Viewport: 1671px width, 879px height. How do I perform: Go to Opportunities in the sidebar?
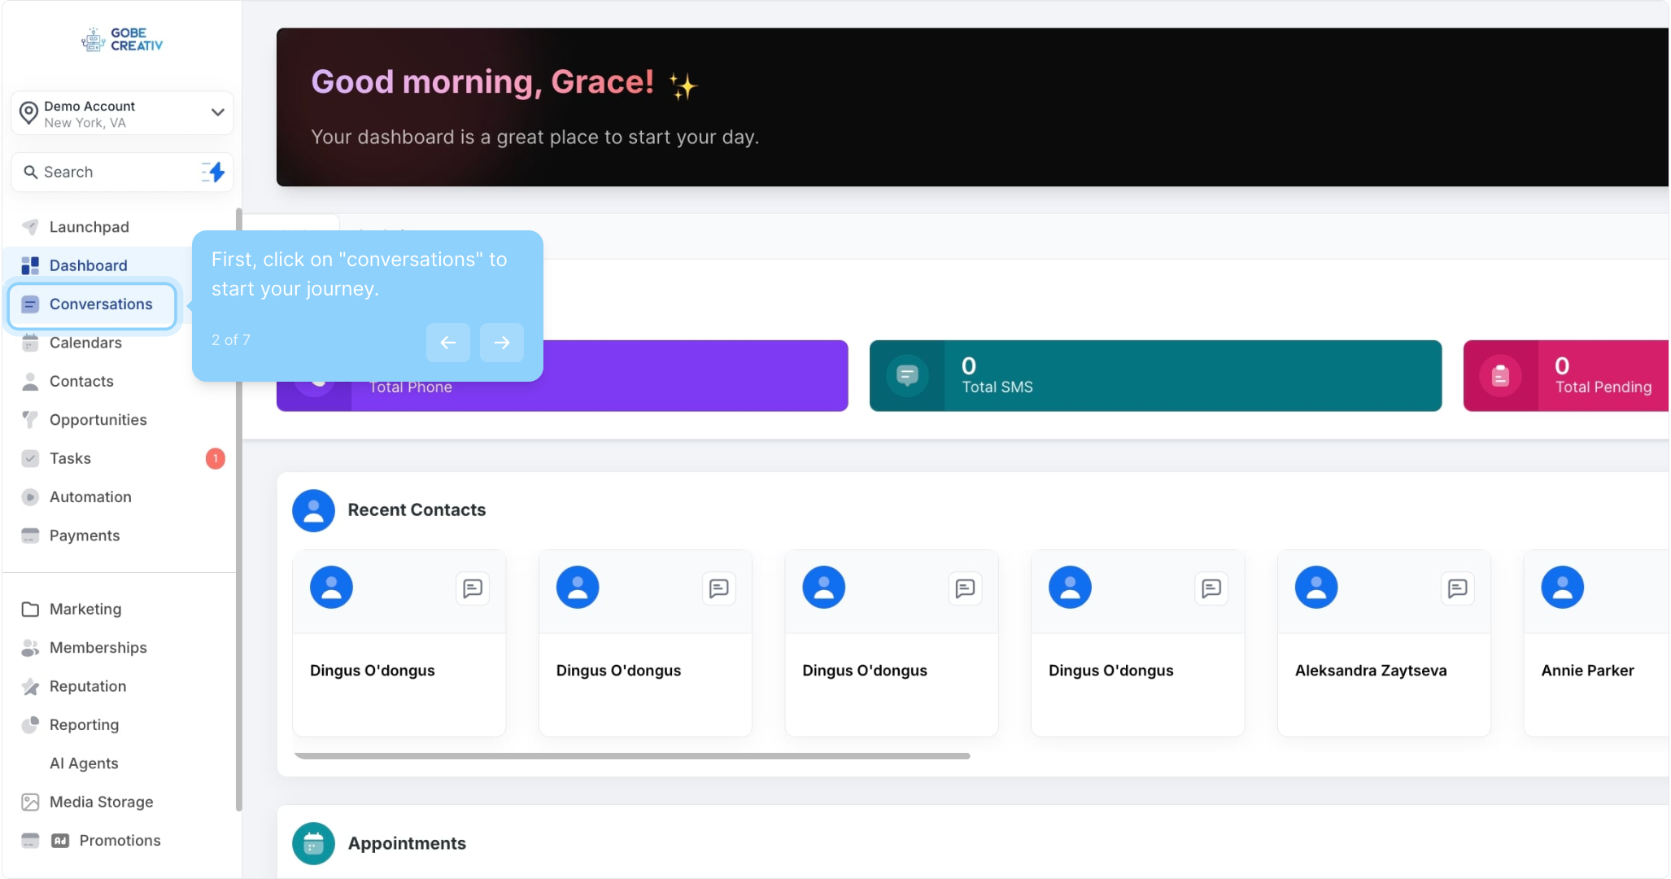pos(98,420)
